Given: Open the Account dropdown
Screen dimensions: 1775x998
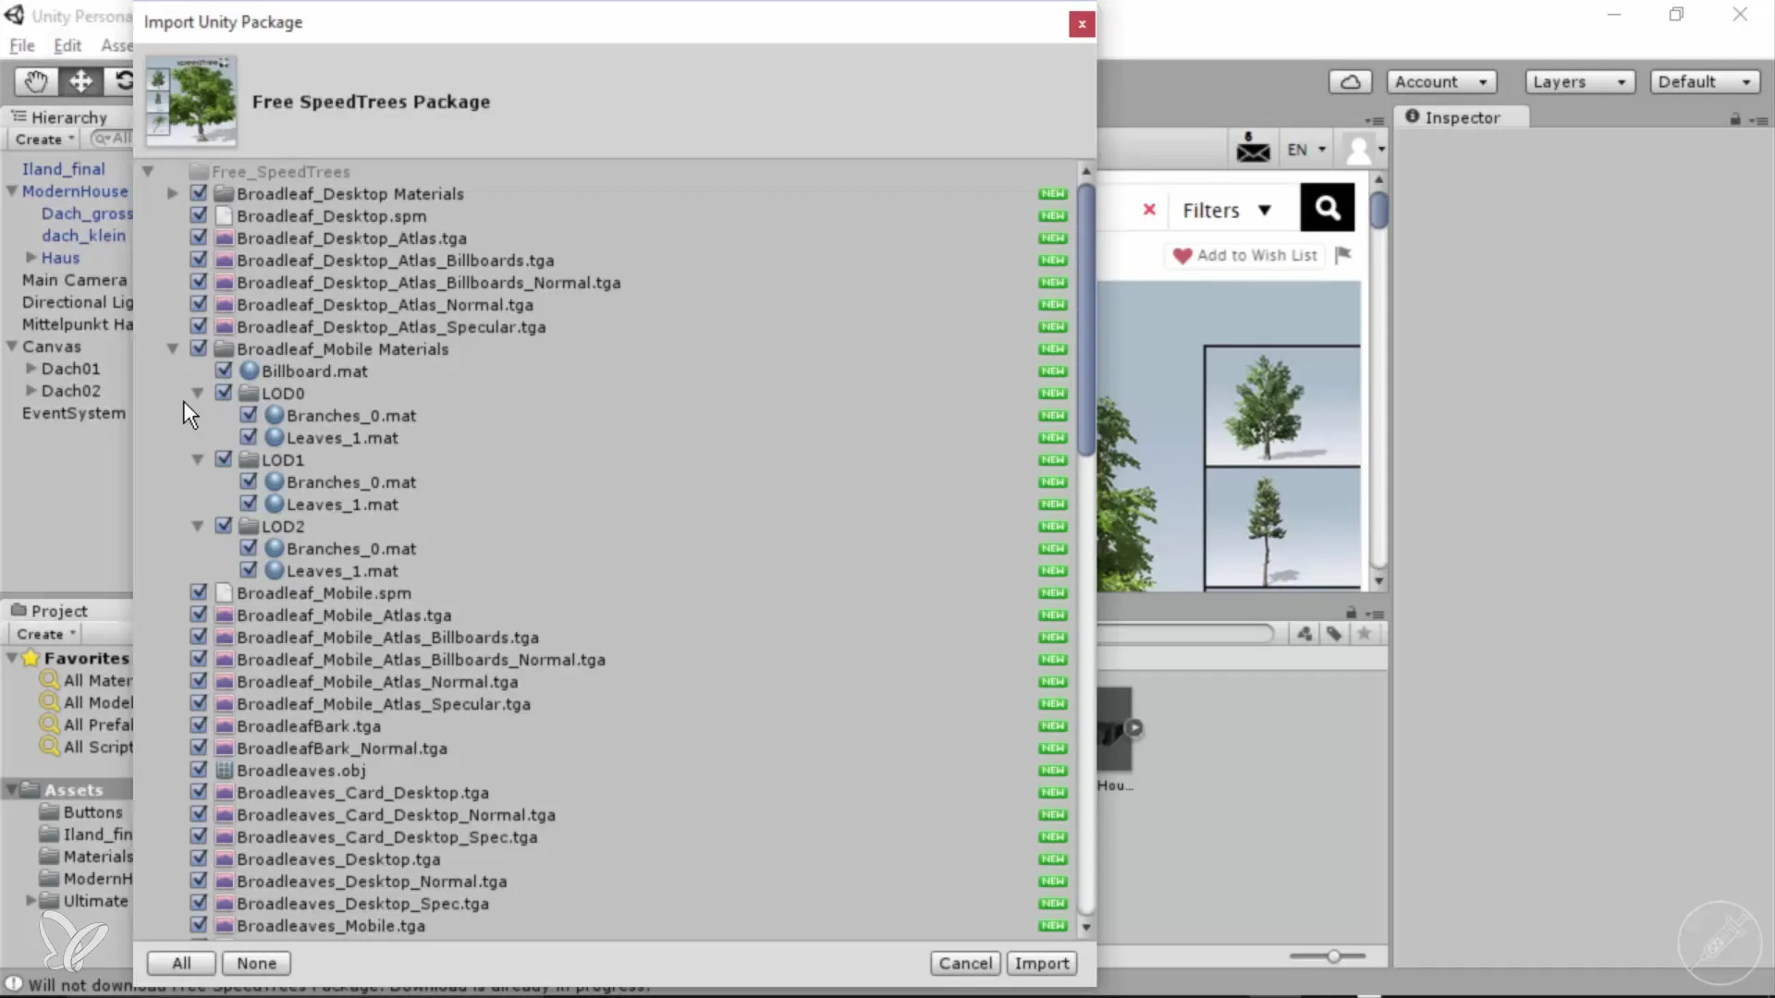Looking at the screenshot, I should click(x=1441, y=82).
